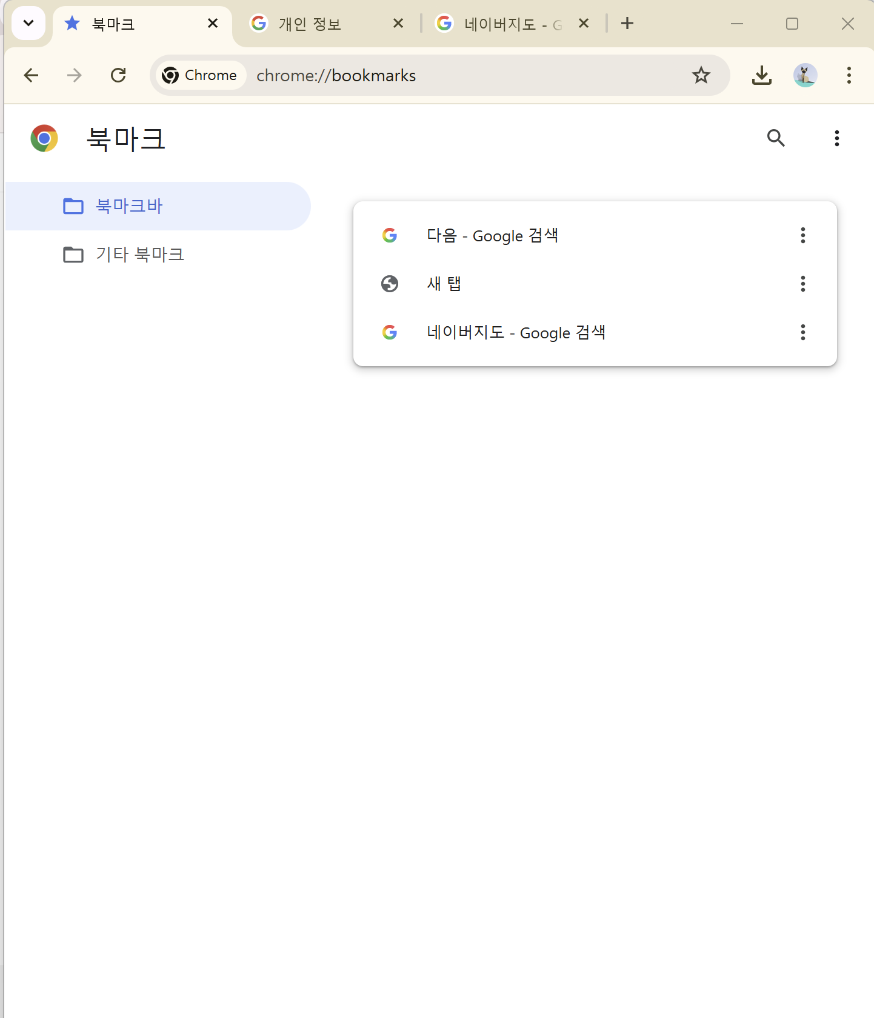Image resolution: width=874 pixels, height=1018 pixels.
Task: Click the folder icon next to 기타 북마크
Action: 73,255
